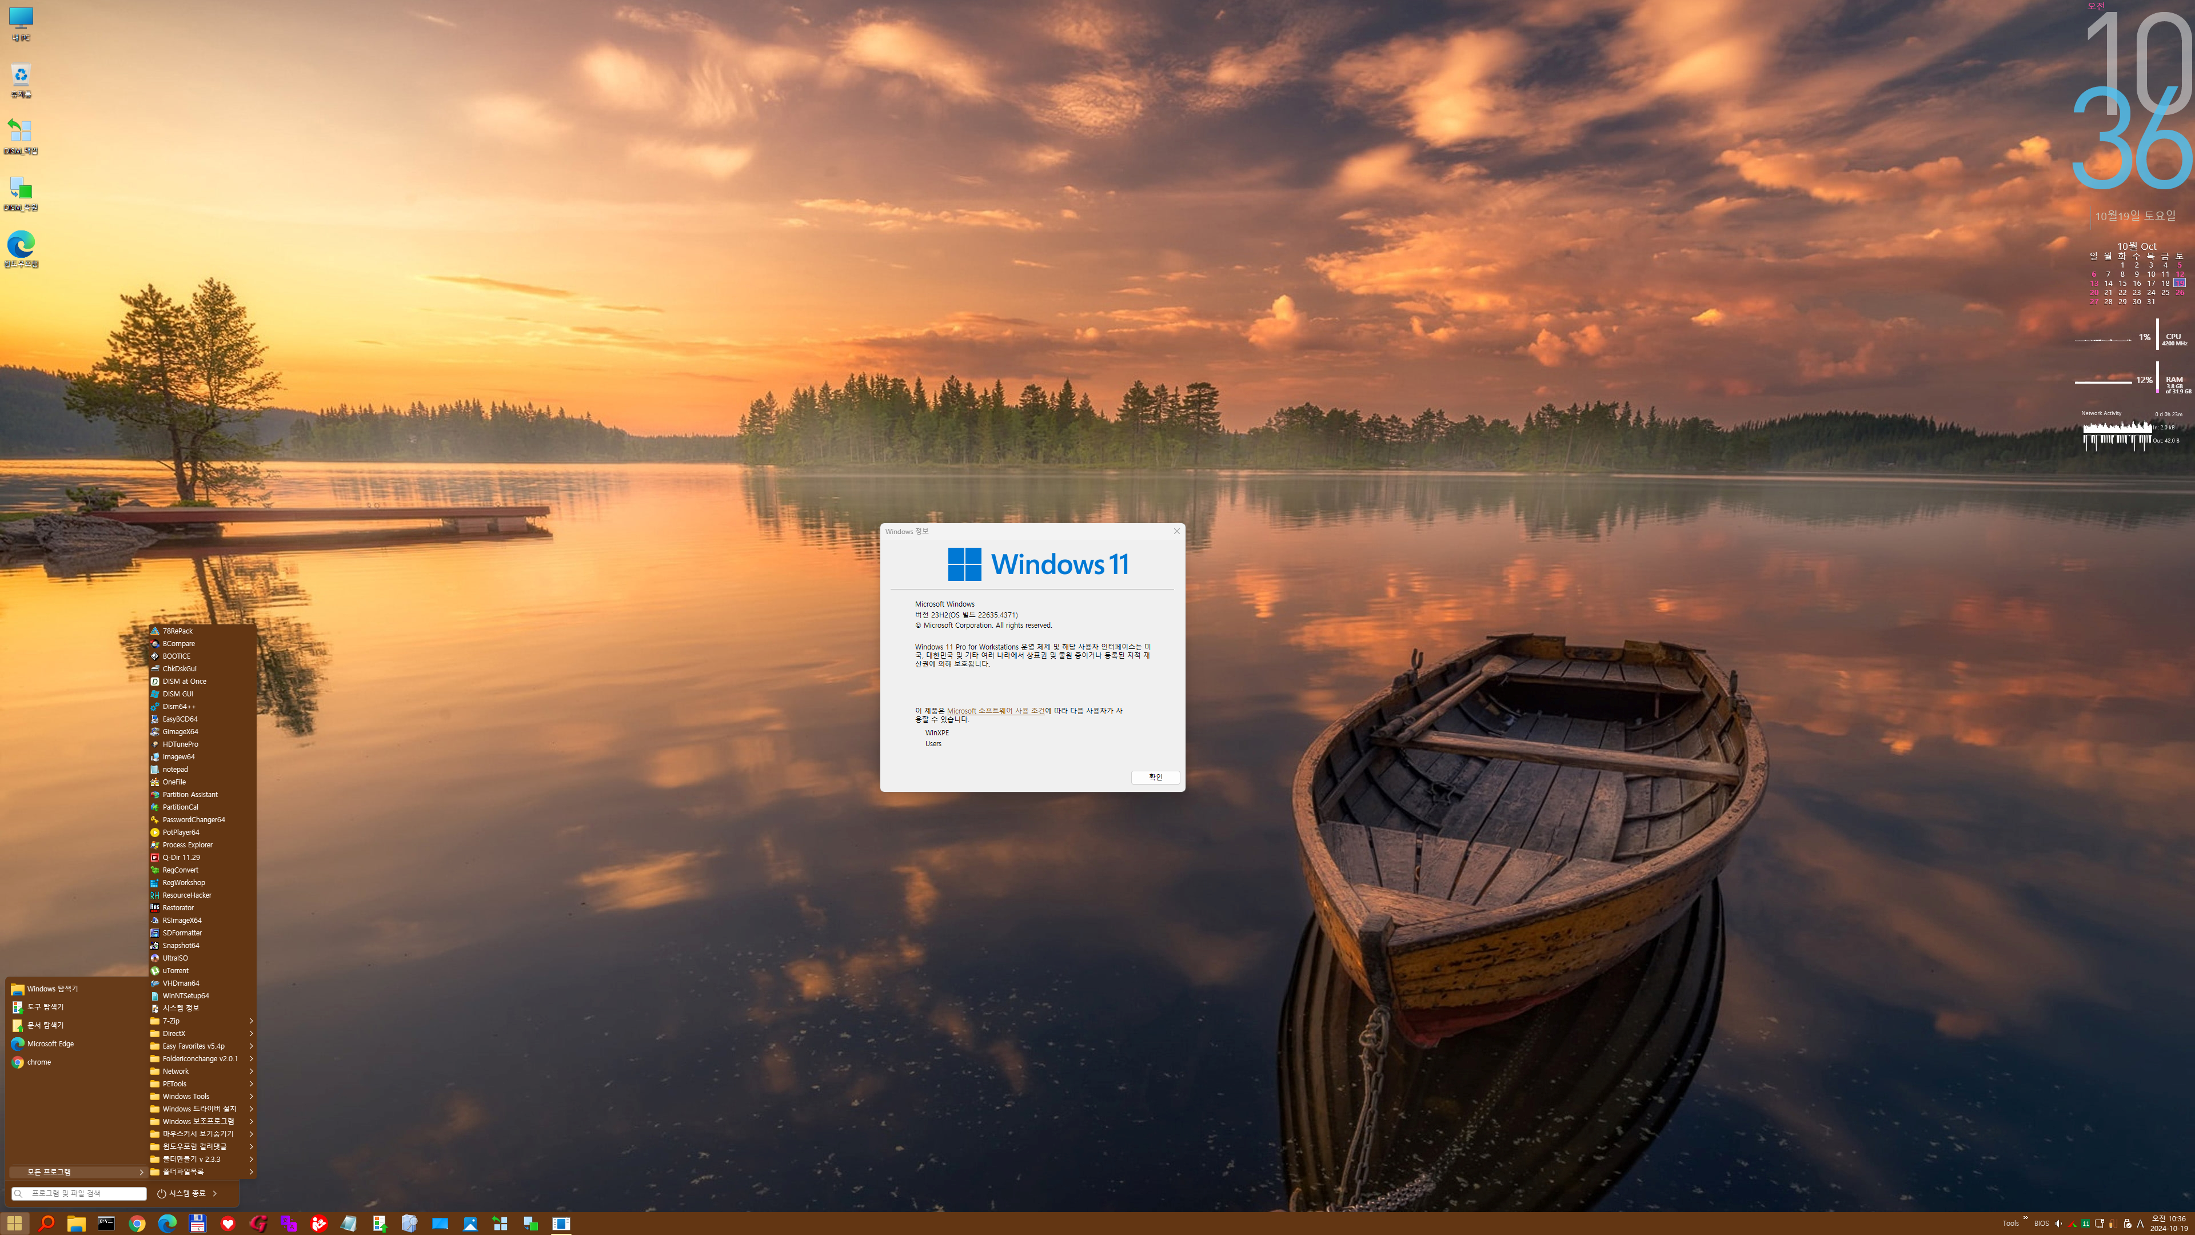2195x1235 pixels.
Task: Click the 확인 button in Windows info dialog
Action: pos(1155,776)
